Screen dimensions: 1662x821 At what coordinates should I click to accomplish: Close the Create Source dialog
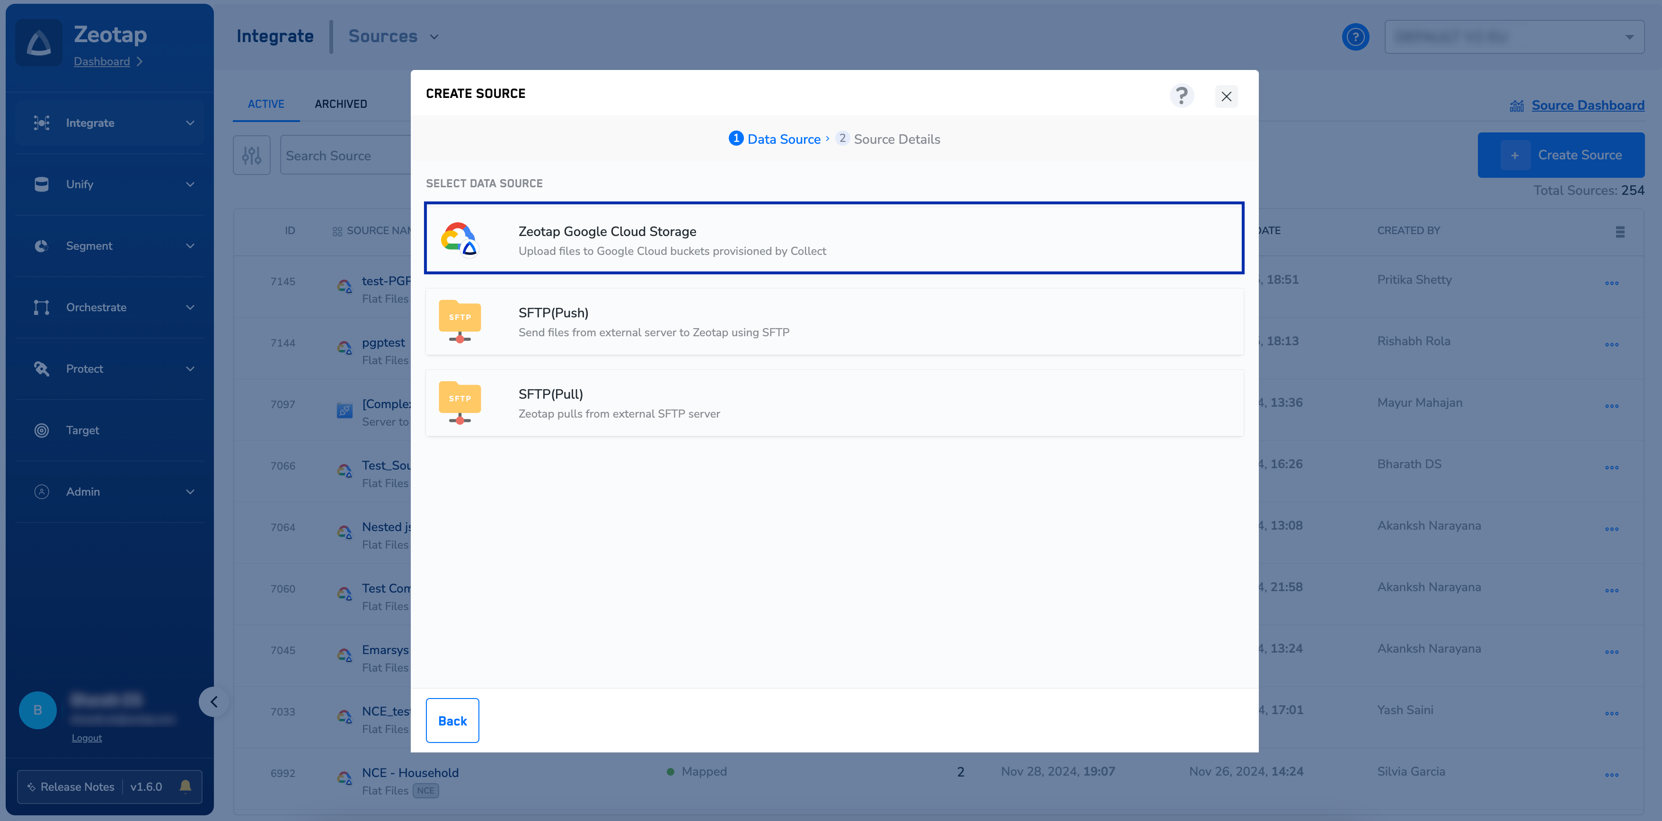click(x=1226, y=96)
